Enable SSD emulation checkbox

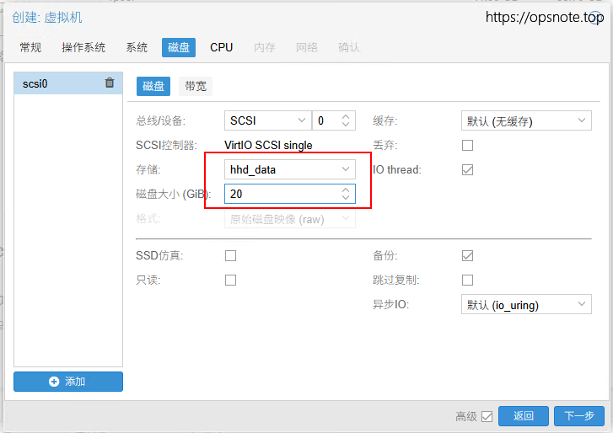click(x=230, y=255)
